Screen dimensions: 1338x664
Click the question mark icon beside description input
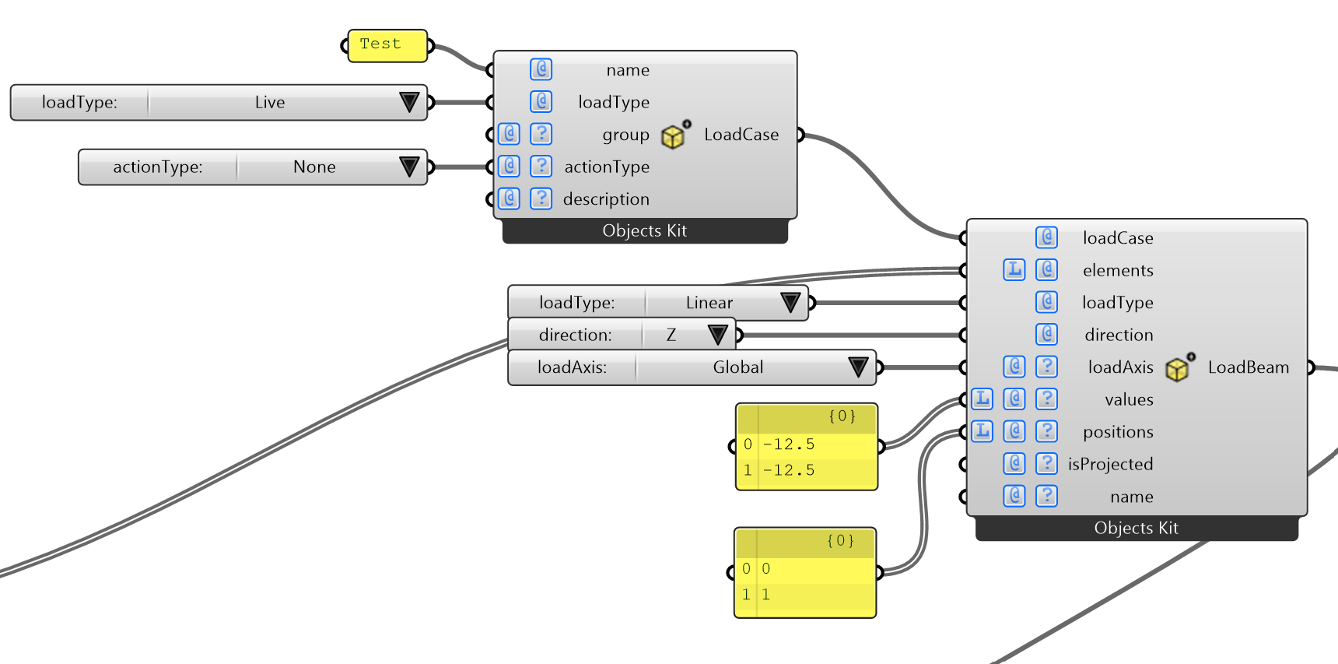tap(541, 198)
